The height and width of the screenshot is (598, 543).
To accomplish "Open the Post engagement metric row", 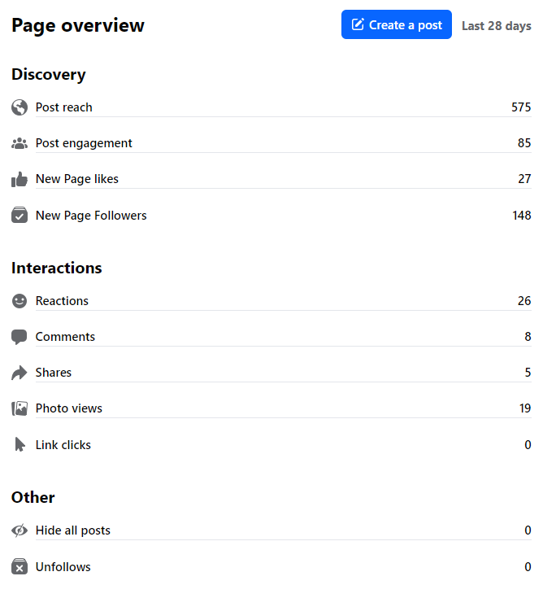I will [84, 143].
